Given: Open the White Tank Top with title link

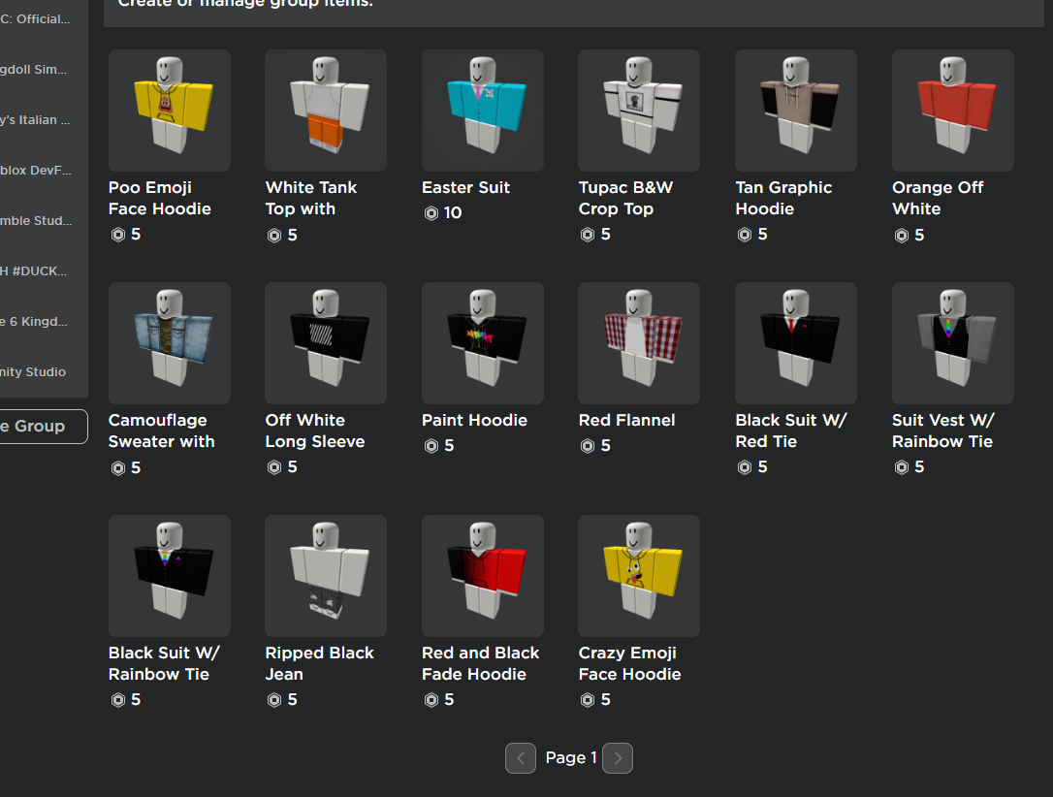Looking at the screenshot, I should pyautogui.click(x=311, y=198).
